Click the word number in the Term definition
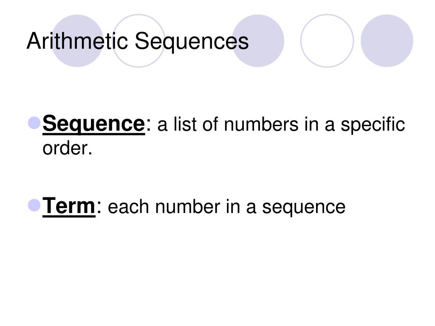This screenshot has height=326, width=435. click(188, 207)
